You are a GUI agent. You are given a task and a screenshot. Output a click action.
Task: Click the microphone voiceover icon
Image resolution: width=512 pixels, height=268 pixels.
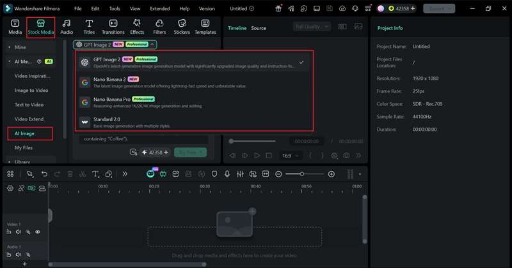pyautogui.click(x=227, y=174)
